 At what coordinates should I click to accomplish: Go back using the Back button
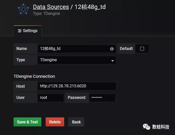coord(76,122)
